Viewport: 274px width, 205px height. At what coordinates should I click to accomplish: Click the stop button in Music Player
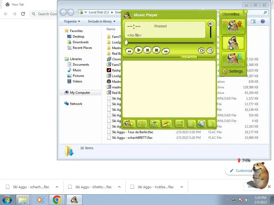point(156,50)
